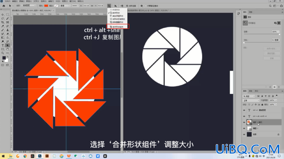Switch to the second document tab
The image size is (284, 159).
(149, 10)
